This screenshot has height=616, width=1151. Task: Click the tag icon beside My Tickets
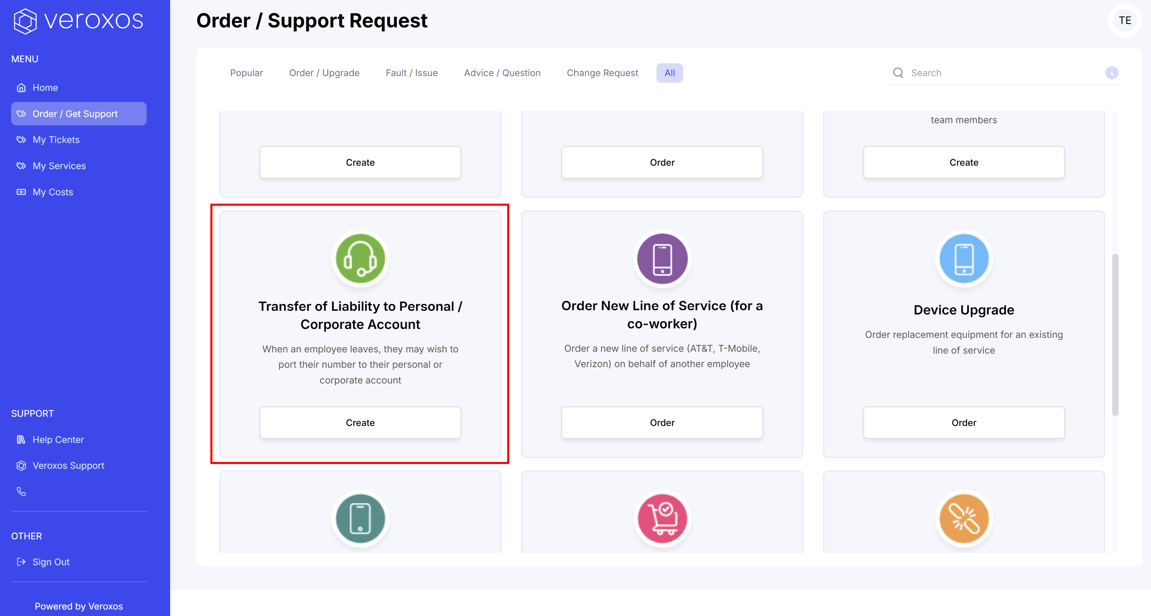pos(21,140)
